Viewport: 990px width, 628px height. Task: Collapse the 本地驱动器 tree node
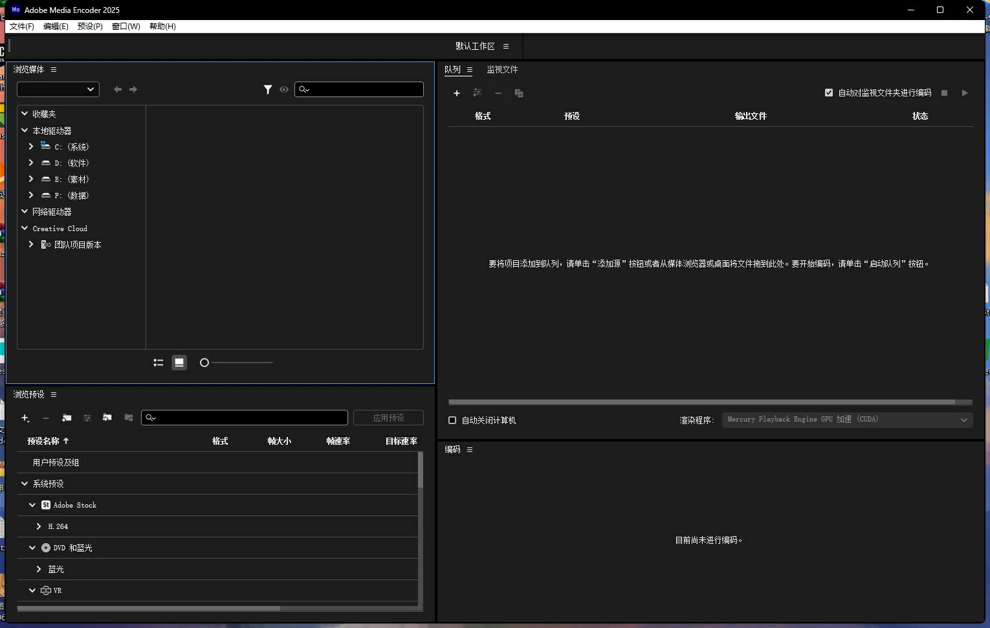click(25, 130)
